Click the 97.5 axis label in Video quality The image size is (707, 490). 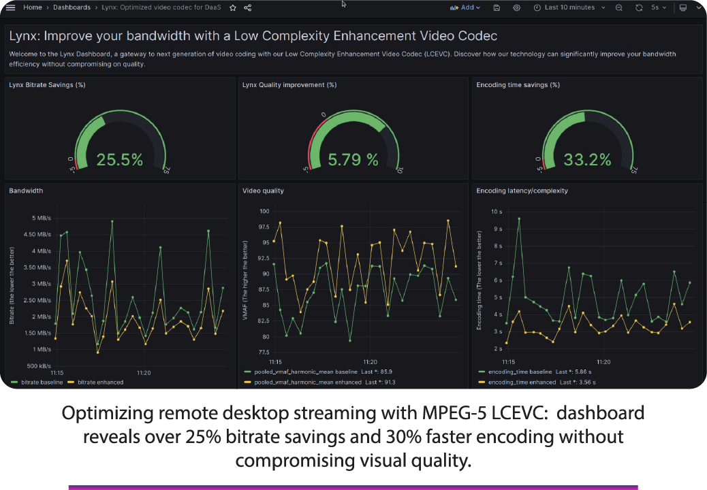pyautogui.click(x=264, y=227)
